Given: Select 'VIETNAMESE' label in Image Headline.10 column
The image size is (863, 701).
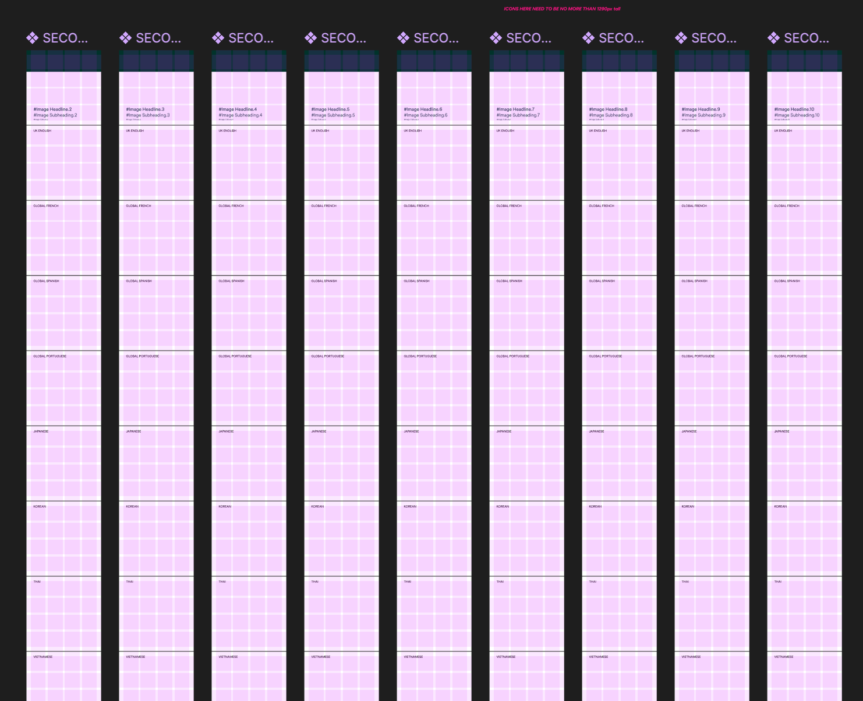Looking at the screenshot, I should (784, 656).
